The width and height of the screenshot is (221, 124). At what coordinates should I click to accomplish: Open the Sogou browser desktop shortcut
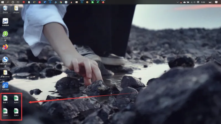tap(5, 62)
